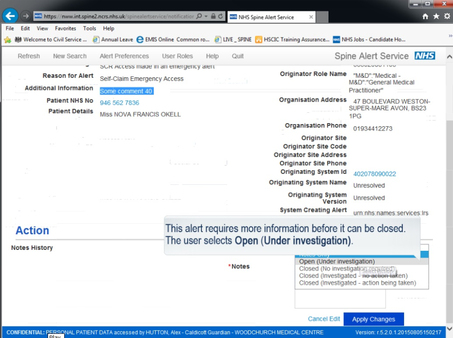Click the window minimize button

point(416,4)
